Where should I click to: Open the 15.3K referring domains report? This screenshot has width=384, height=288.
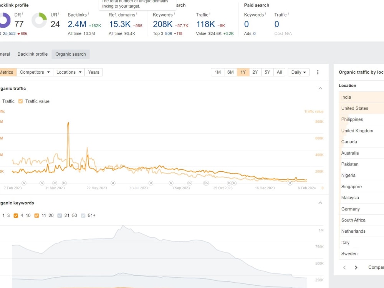(120, 24)
